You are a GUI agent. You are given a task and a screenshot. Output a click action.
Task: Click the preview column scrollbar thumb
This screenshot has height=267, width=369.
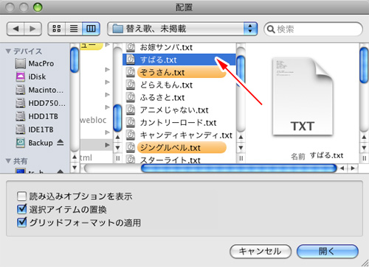point(364,65)
